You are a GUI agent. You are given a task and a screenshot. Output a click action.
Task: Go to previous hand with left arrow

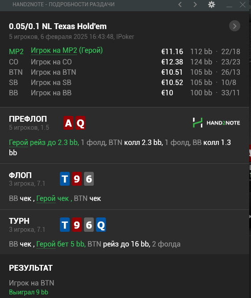(180, 4)
